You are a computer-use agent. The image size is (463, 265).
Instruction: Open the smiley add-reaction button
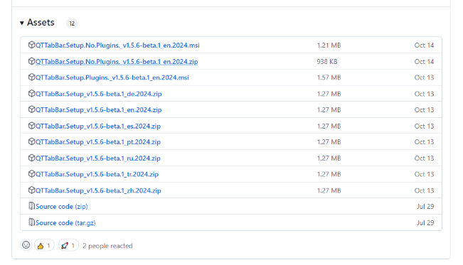(26, 245)
